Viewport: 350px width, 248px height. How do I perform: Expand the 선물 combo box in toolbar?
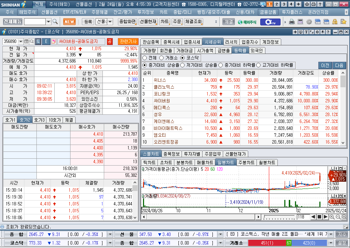(110, 22)
